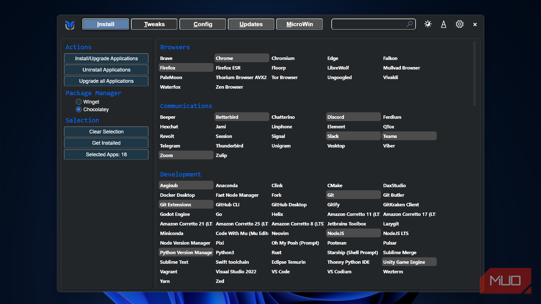Open the font scaling 'A' icon
The image size is (541, 304).
coord(444,24)
